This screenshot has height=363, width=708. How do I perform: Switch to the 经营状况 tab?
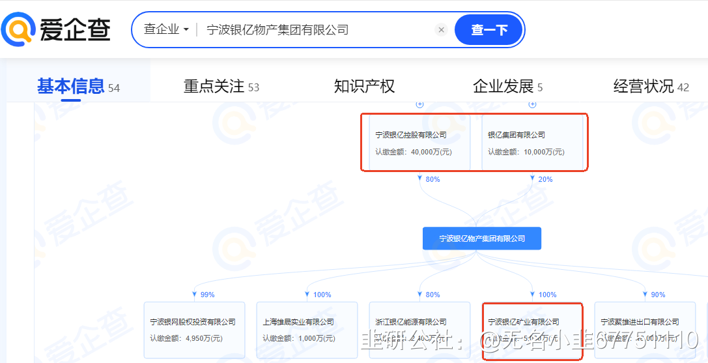(x=651, y=86)
